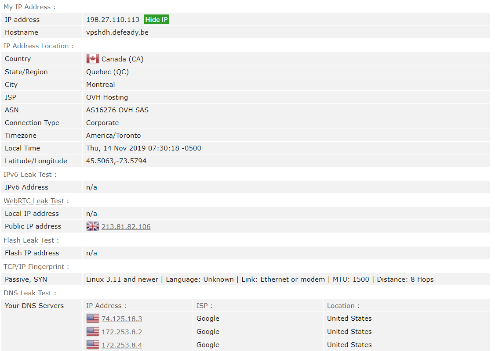Click the US flag beside 172.253.8.2
The image size is (495, 351).
pos(92,331)
